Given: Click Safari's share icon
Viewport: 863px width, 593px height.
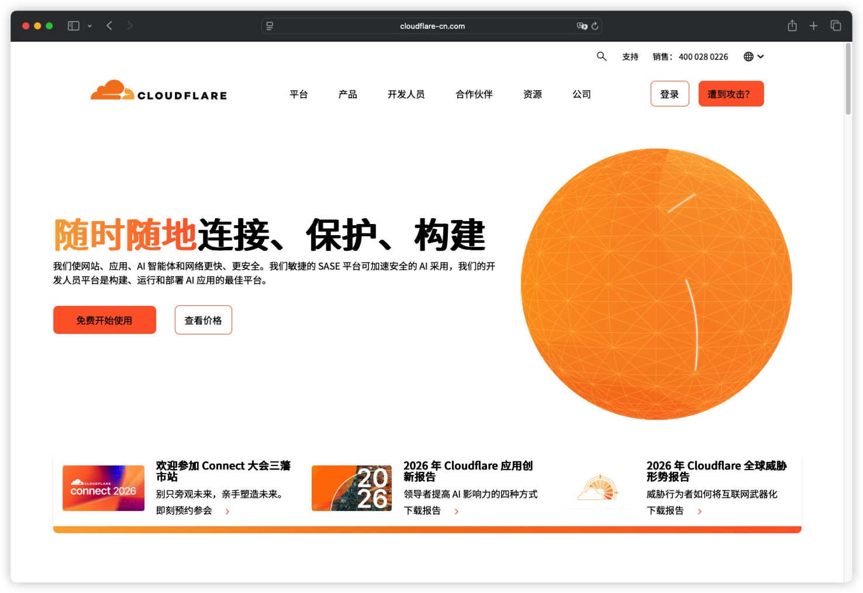Looking at the screenshot, I should point(792,26).
